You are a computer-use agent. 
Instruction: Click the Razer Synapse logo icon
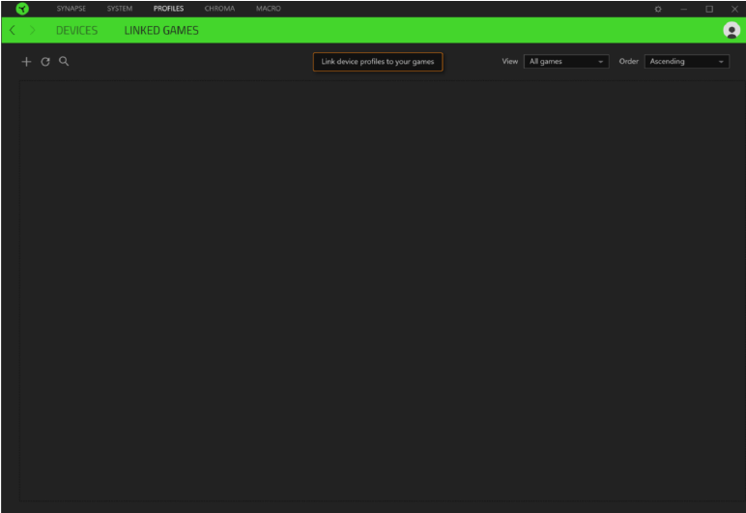22,9
